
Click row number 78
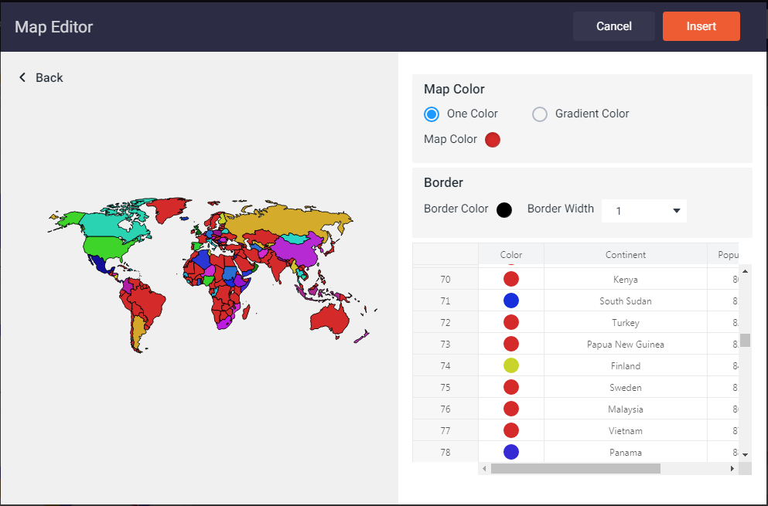point(445,452)
